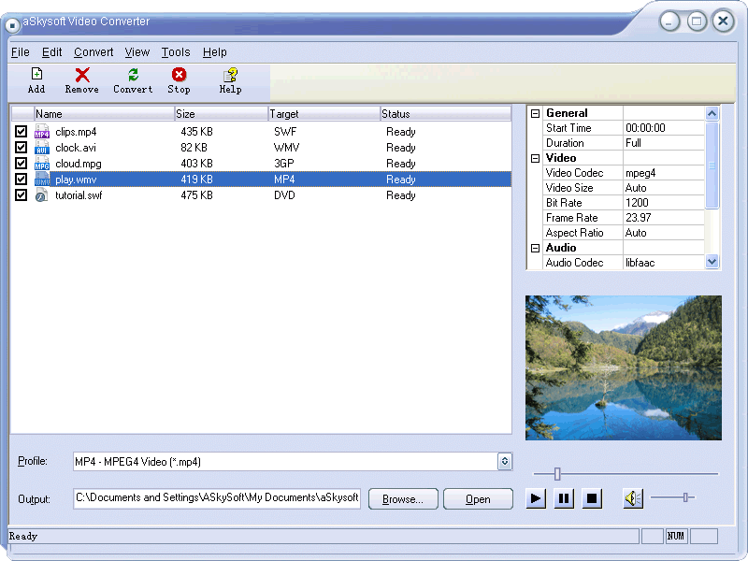Click the WMV target of clock.avi
This screenshot has width=748, height=561.
pos(286,147)
